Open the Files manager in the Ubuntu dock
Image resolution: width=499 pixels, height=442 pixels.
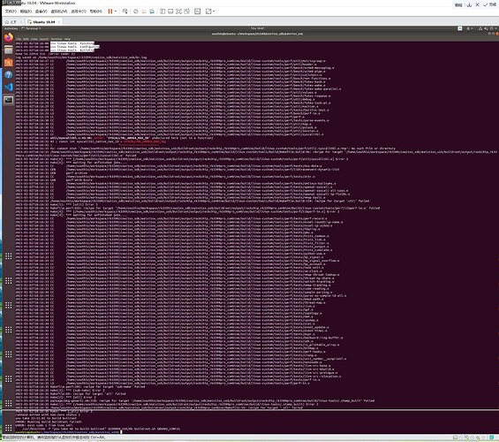click(x=9, y=50)
